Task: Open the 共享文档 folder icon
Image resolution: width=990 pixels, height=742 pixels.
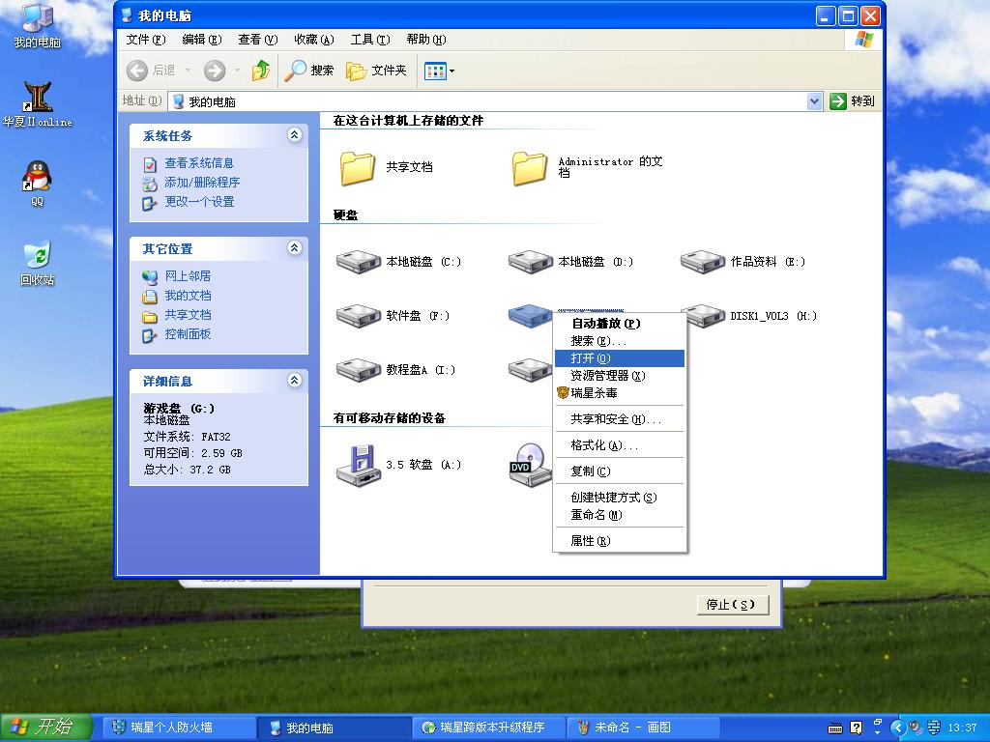Action: click(x=358, y=168)
